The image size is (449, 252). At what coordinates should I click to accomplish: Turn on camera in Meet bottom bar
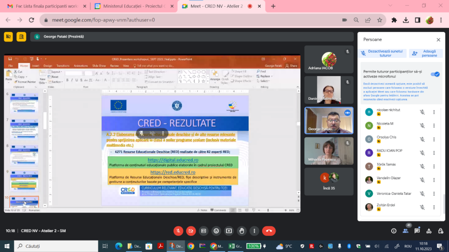(191, 230)
